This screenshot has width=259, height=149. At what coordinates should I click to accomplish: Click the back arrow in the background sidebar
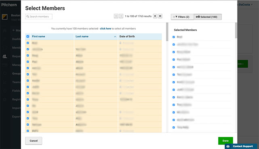[14, 30]
